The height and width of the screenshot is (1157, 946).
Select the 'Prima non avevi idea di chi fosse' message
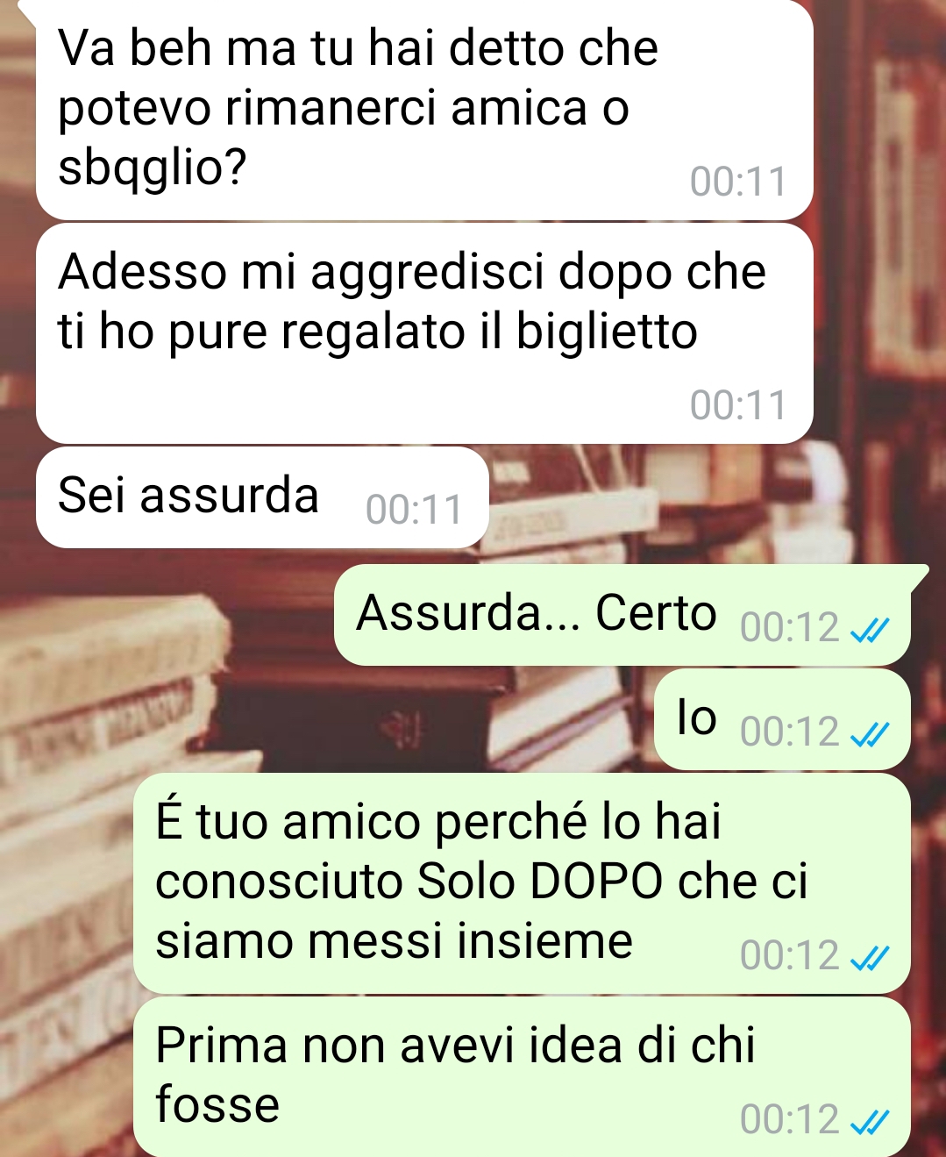(x=522, y=1077)
